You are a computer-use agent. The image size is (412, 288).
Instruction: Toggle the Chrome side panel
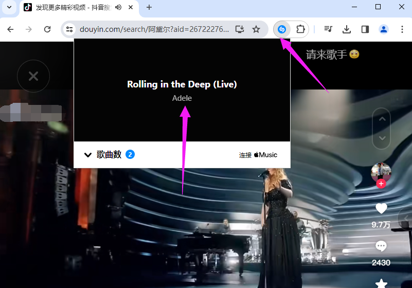(365, 29)
